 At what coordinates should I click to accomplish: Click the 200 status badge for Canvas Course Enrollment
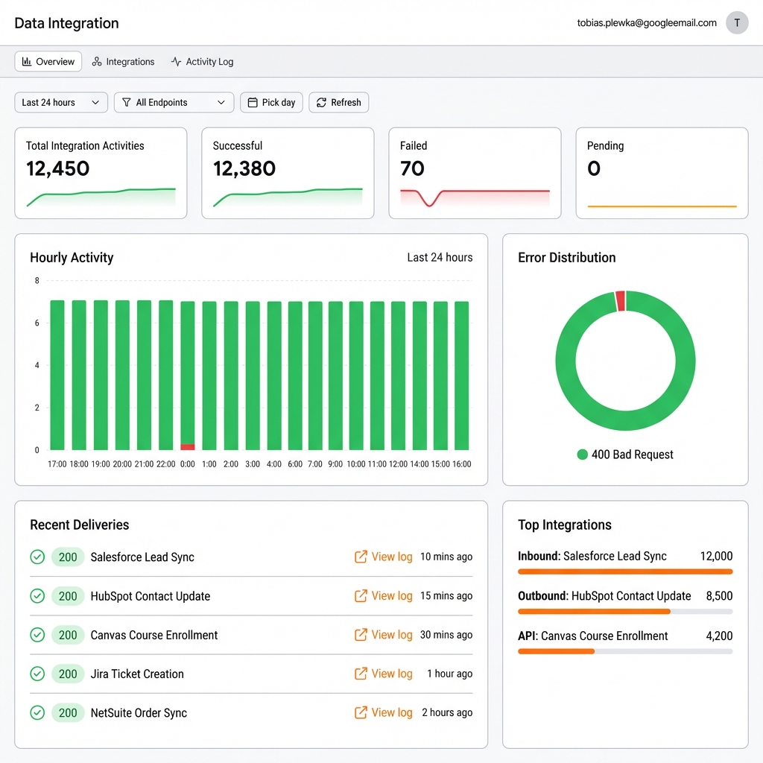click(x=68, y=635)
